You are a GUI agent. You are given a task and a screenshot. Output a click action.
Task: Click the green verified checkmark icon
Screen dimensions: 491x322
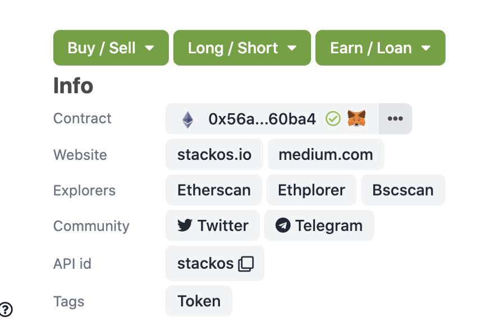333,119
